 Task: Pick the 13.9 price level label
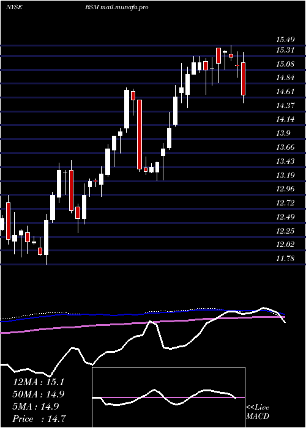(x=283, y=133)
